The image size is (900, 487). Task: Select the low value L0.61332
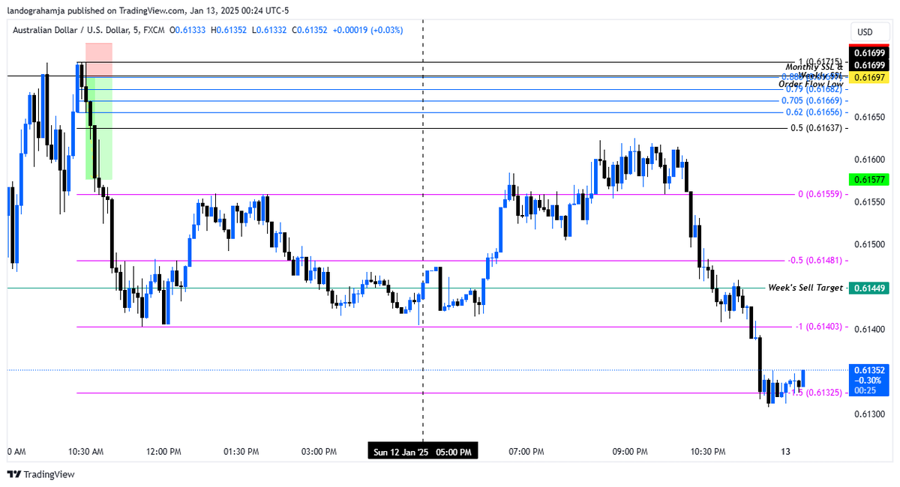pos(270,30)
